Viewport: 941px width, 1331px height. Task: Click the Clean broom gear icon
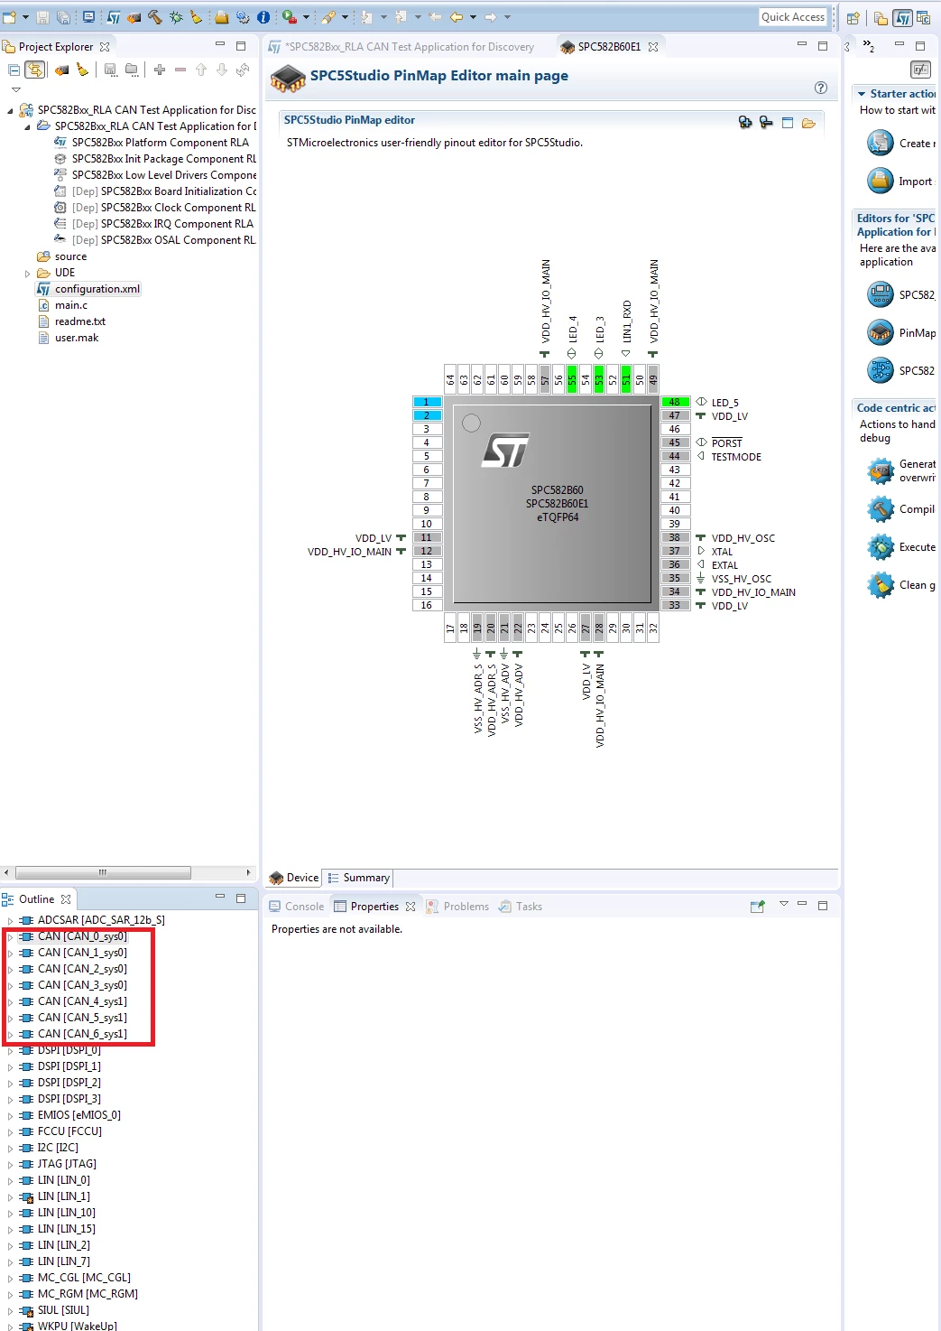click(x=881, y=584)
